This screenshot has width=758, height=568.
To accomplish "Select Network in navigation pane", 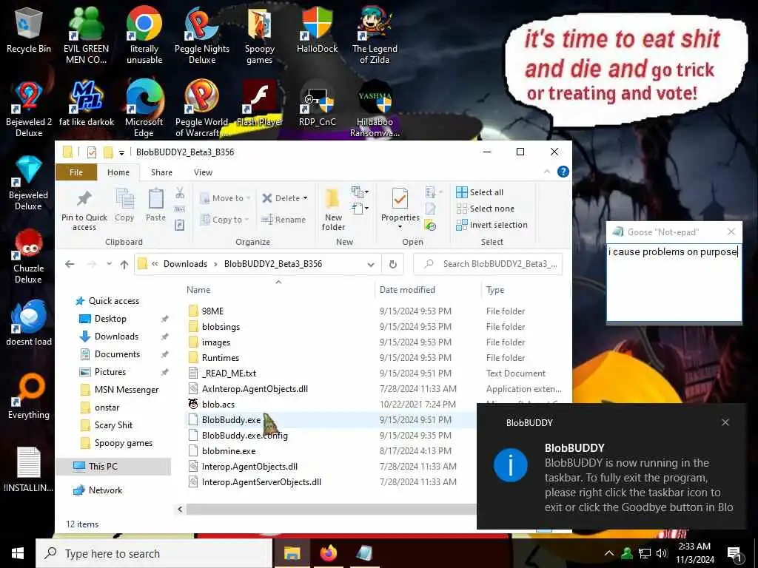I will [x=105, y=490].
